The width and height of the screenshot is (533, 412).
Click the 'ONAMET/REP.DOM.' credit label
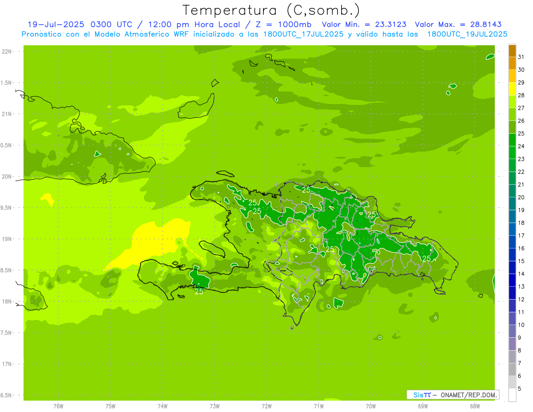[x=469, y=395]
